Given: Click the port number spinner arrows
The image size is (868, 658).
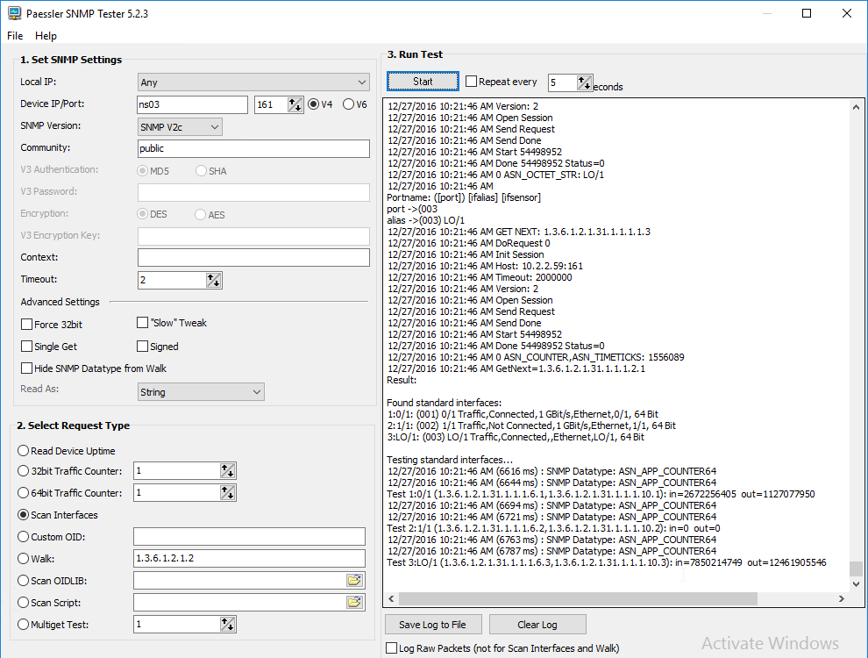Looking at the screenshot, I should coord(295,104).
